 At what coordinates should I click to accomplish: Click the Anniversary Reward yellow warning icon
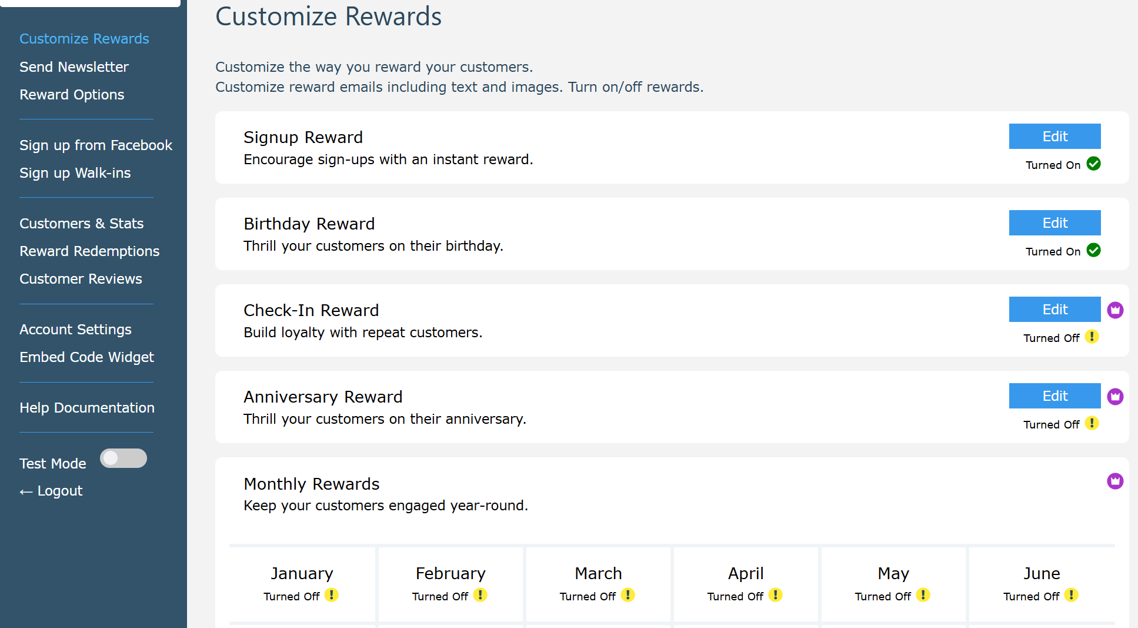click(x=1092, y=423)
